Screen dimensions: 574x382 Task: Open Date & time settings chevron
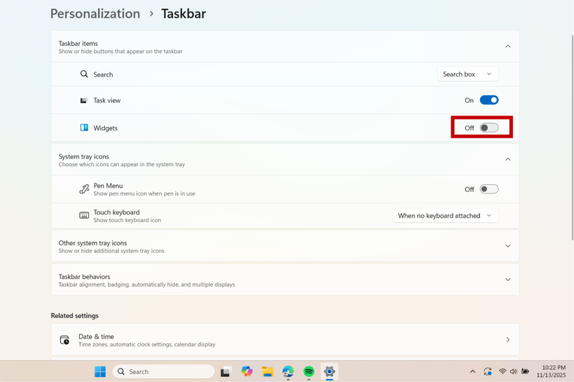(508, 340)
